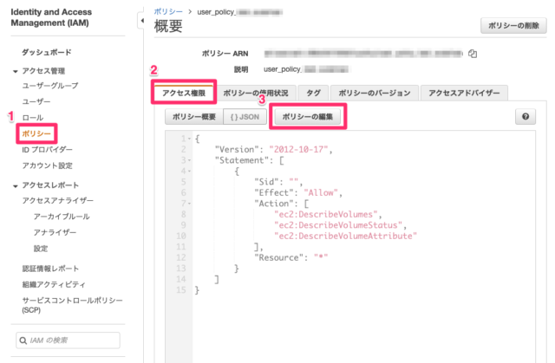Click the ポリシーの削除 button
The image size is (555, 363).
coord(513,25)
